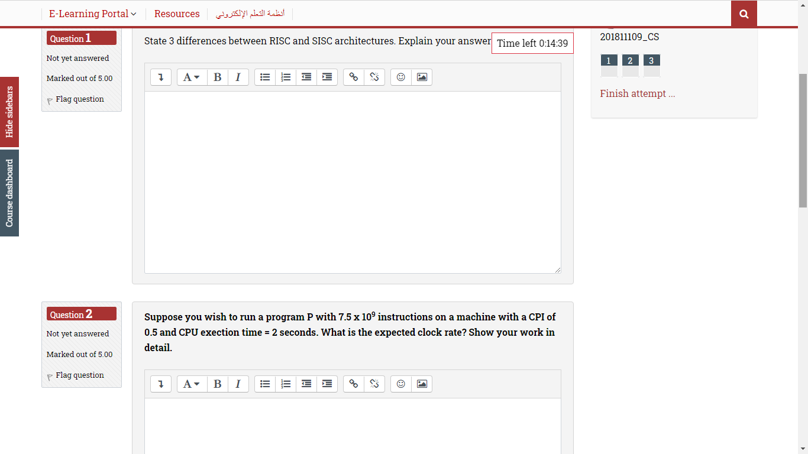This screenshot has width=808, height=454.
Task: Click the Question 1 heading badge
Action: click(x=82, y=38)
